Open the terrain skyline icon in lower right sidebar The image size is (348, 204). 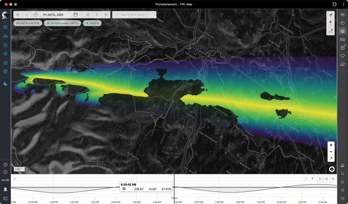(x=342, y=165)
